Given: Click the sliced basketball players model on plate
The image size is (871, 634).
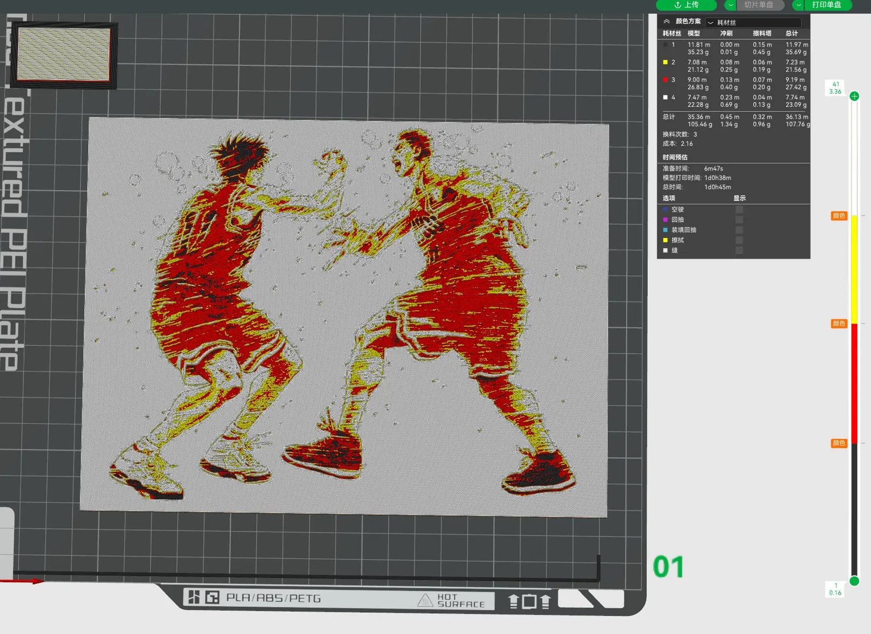Looking at the screenshot, I should pyautogui.click(x=345, y=317).
